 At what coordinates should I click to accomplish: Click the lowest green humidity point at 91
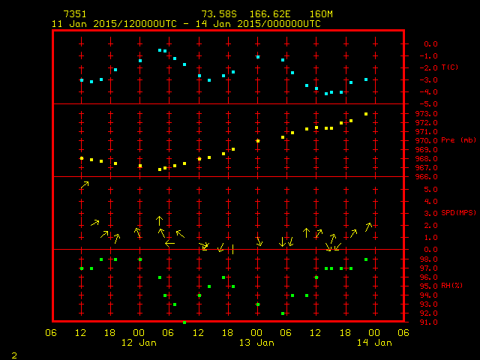(x=184, y=322)
